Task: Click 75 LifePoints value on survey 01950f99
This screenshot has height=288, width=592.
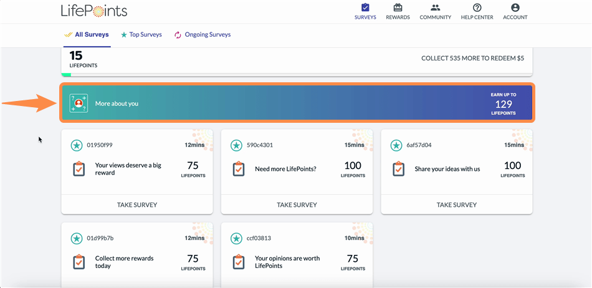Action: [x=193, y=169]
